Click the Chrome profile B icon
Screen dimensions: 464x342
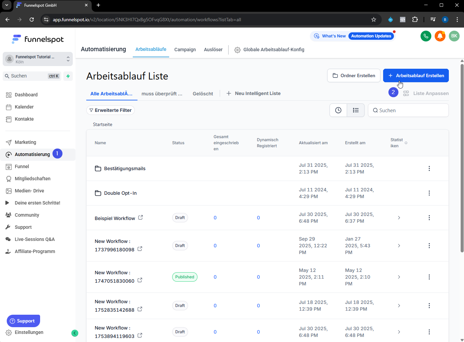point(445,20)
